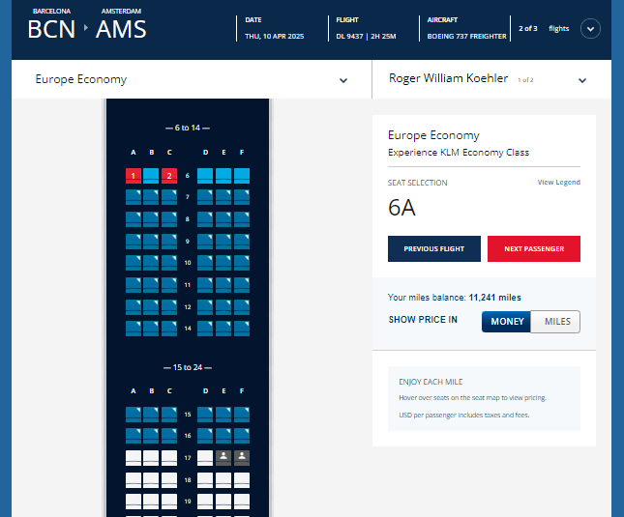Open the passenger Roger William Koehler dropdown
The image size is (624, 517).
pos(582,80)
